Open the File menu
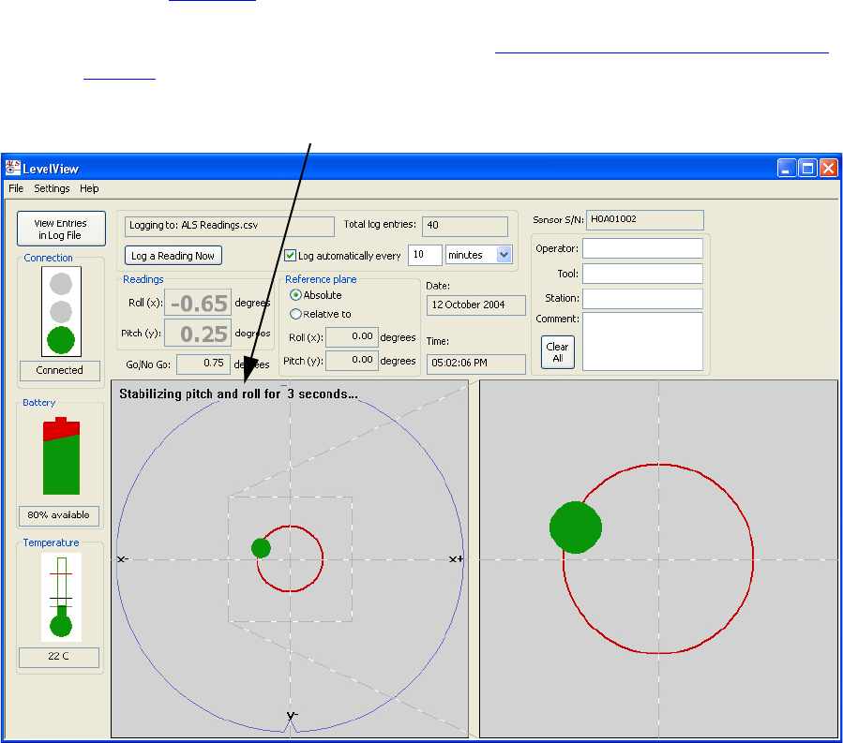This screenshot has height=743, width=843. tap(16, 188)
